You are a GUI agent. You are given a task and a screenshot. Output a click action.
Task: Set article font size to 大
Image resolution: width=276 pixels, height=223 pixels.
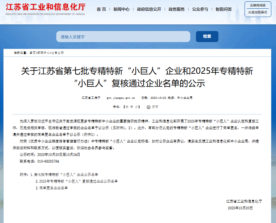click(x=126, y=107)
